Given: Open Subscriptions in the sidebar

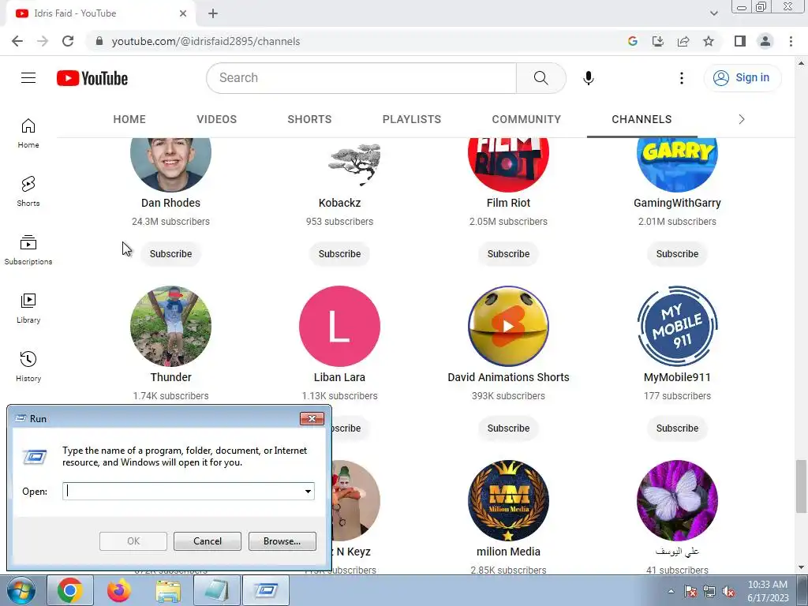Looking at the screenshot, I should [28, 249].
